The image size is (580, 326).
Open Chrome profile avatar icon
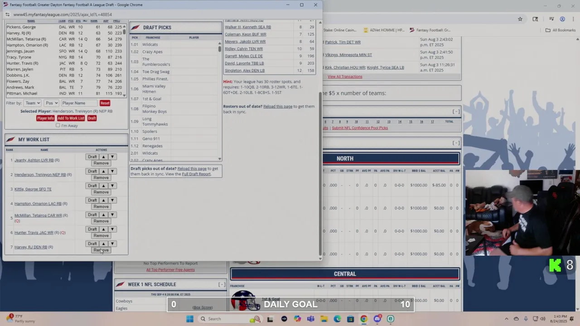point(562,19)
